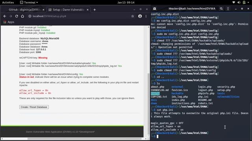Viewport: 252px width, 141px height.
Task: Click the browser vertical scrollbar
Action: 148,104
